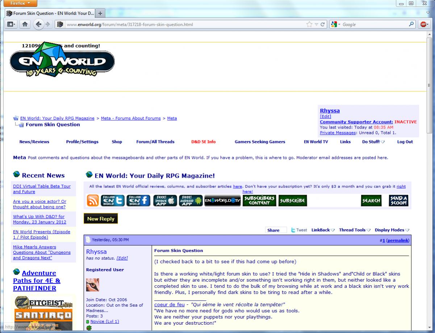Open the Forum/All Threads menu item
435x333 pixels.
coord(155,142)
